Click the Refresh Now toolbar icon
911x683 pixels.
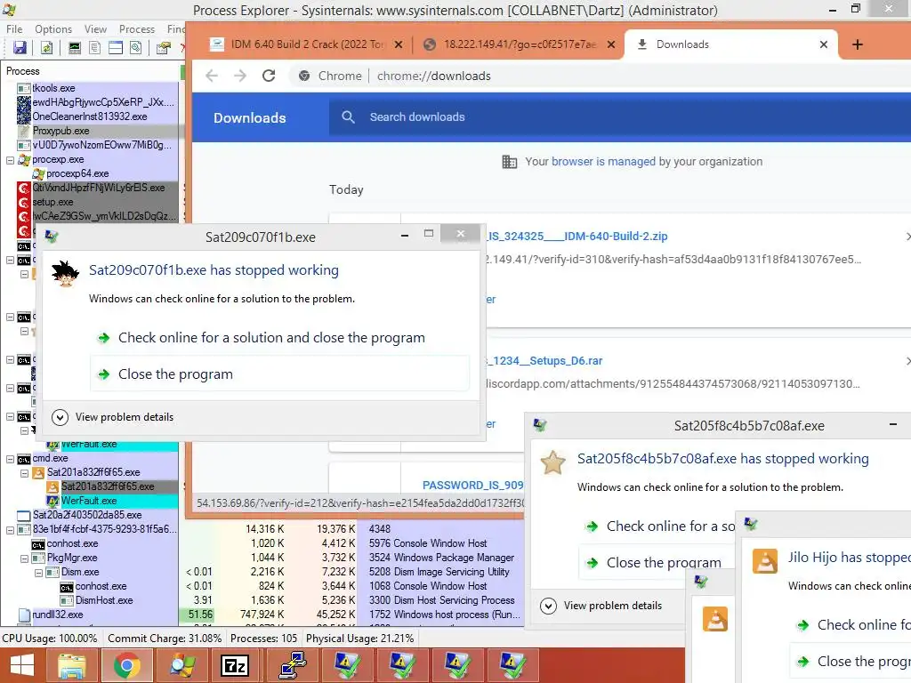46,48
